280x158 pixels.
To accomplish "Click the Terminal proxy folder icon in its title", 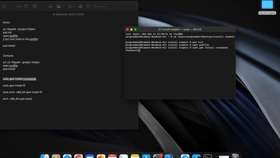I will click(160, 29).
